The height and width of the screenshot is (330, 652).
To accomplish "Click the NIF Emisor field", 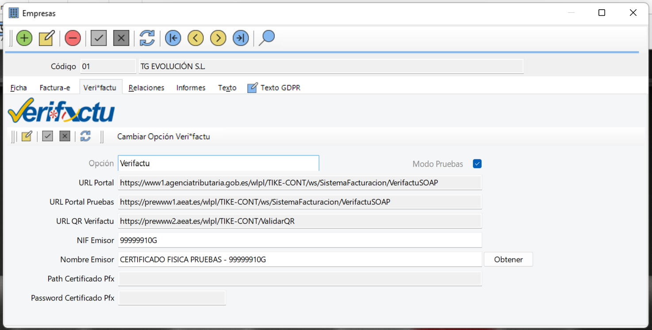I will click(x=300, y=240).
